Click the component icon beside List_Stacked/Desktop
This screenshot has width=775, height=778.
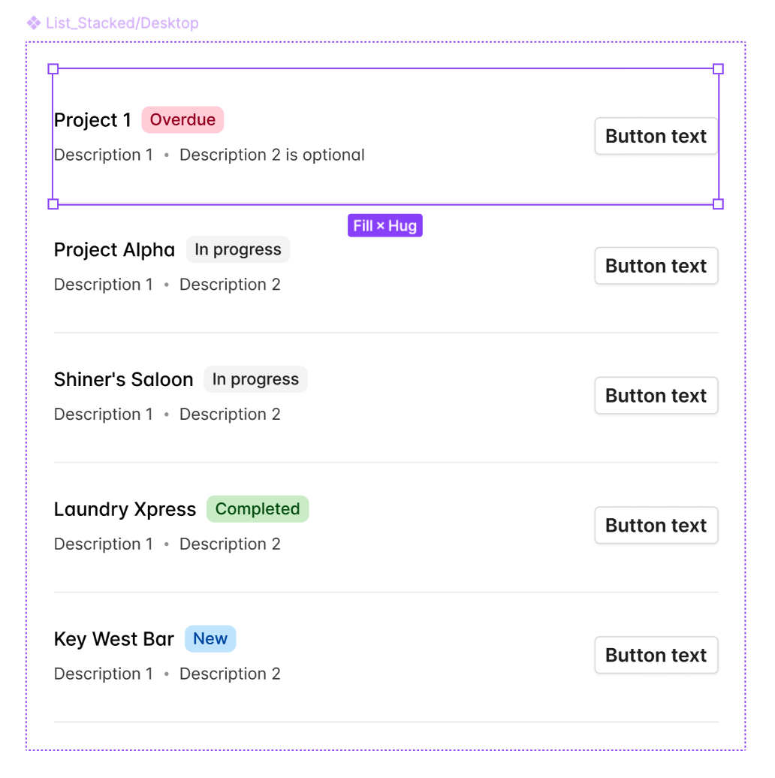[34, 23]
